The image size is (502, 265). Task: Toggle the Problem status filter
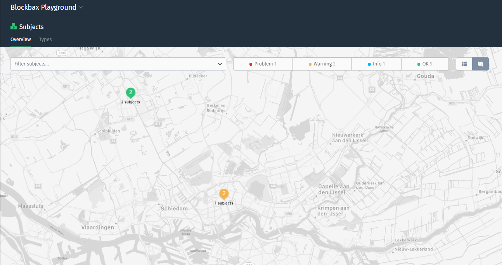pos(263,64)
